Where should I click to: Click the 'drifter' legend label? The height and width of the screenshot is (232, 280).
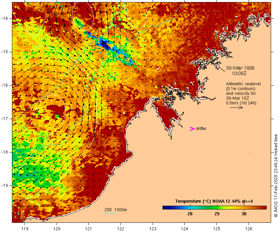point(201,129)
